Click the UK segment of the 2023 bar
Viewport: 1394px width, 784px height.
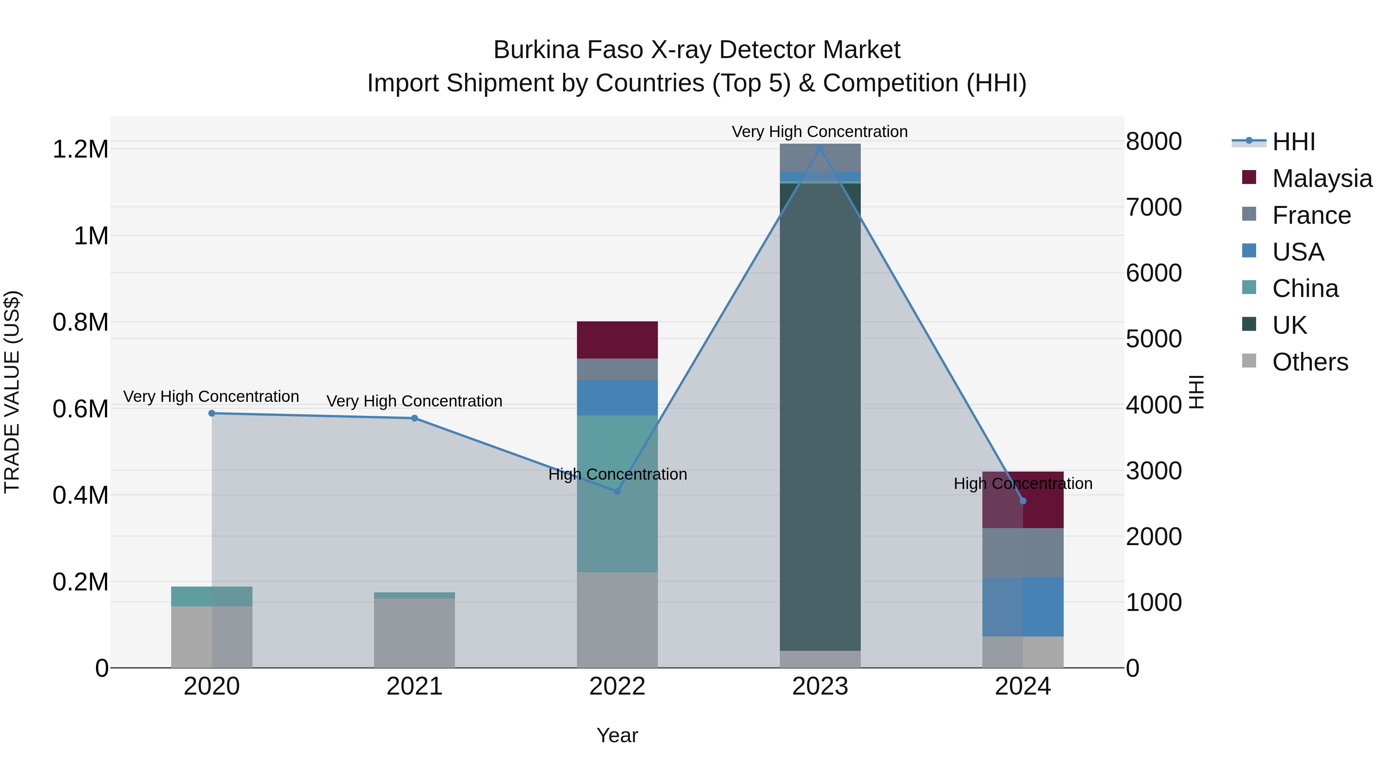pyautogui.click(x=820, y=417)
